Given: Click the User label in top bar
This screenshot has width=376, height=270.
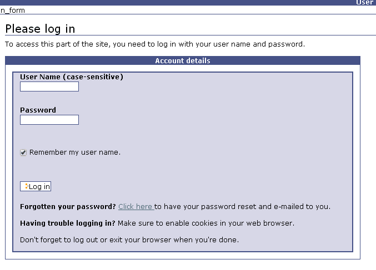Looking at the screenshot, I should pos(364,3).
